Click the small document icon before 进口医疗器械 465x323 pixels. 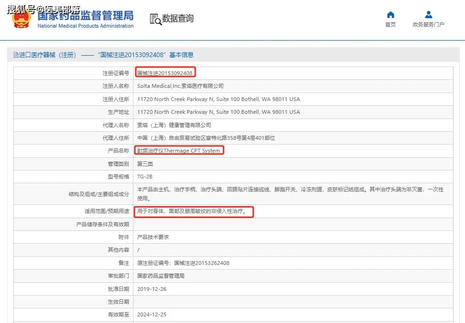(16, 55)
